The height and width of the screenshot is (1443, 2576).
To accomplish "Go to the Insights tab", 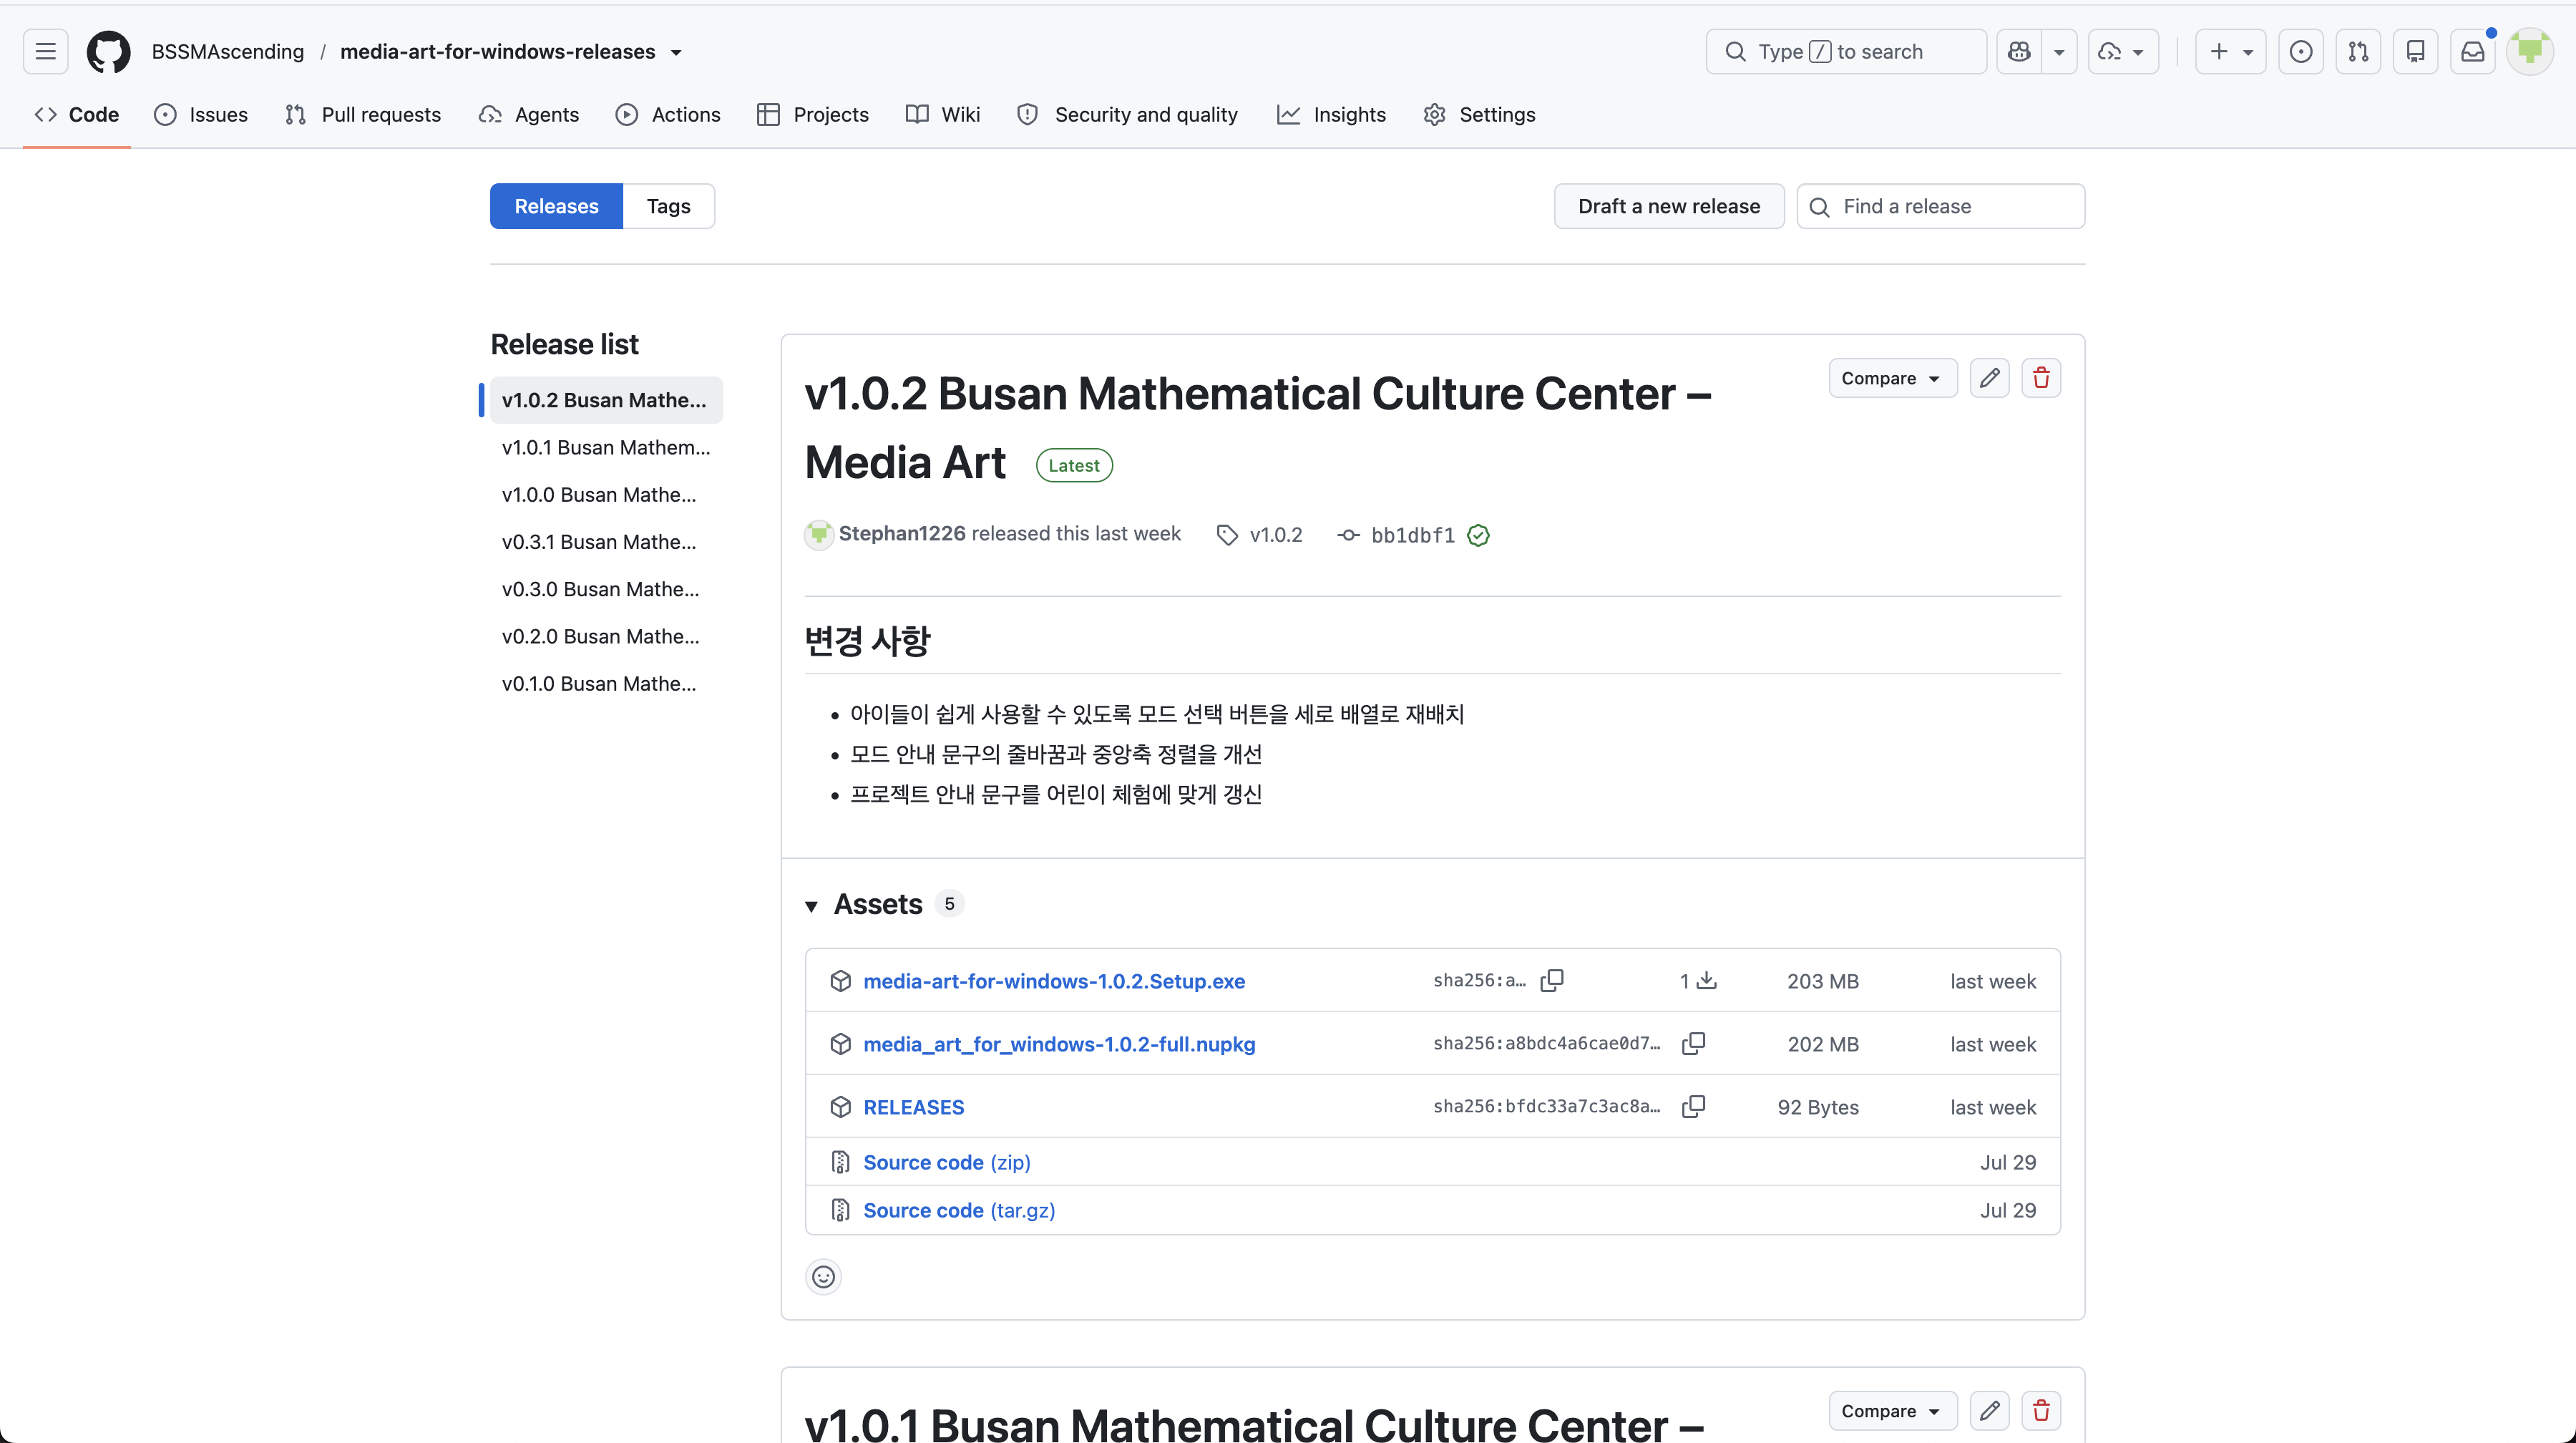I will 1331,115.
